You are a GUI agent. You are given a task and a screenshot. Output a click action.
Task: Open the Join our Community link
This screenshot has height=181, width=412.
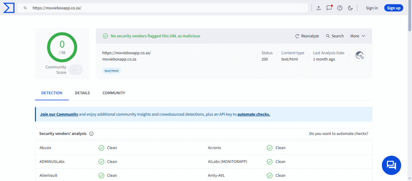[x=59, y=114]
